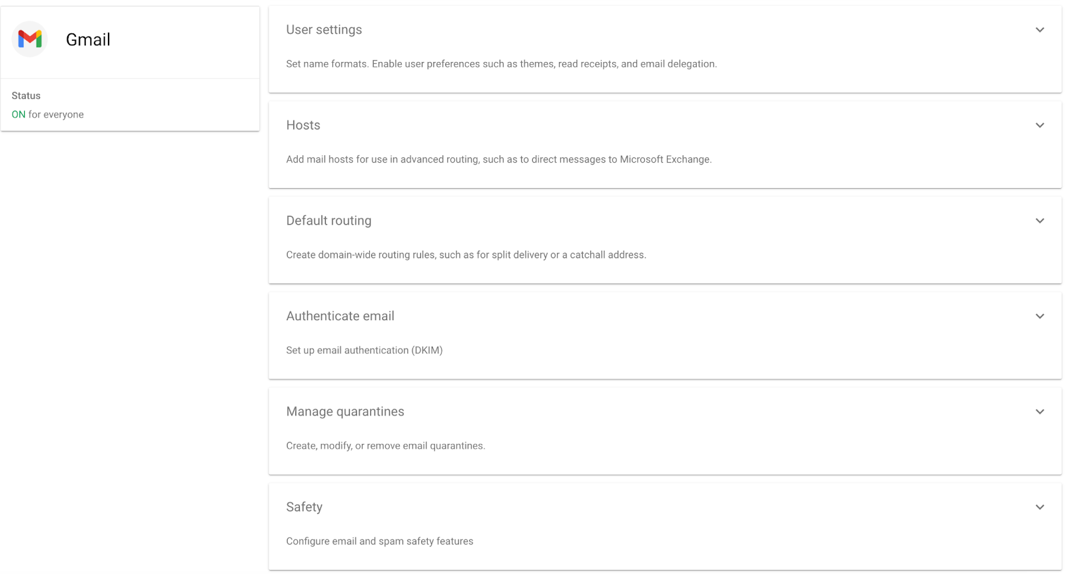Open the Default routing heading

pos(328,221)
